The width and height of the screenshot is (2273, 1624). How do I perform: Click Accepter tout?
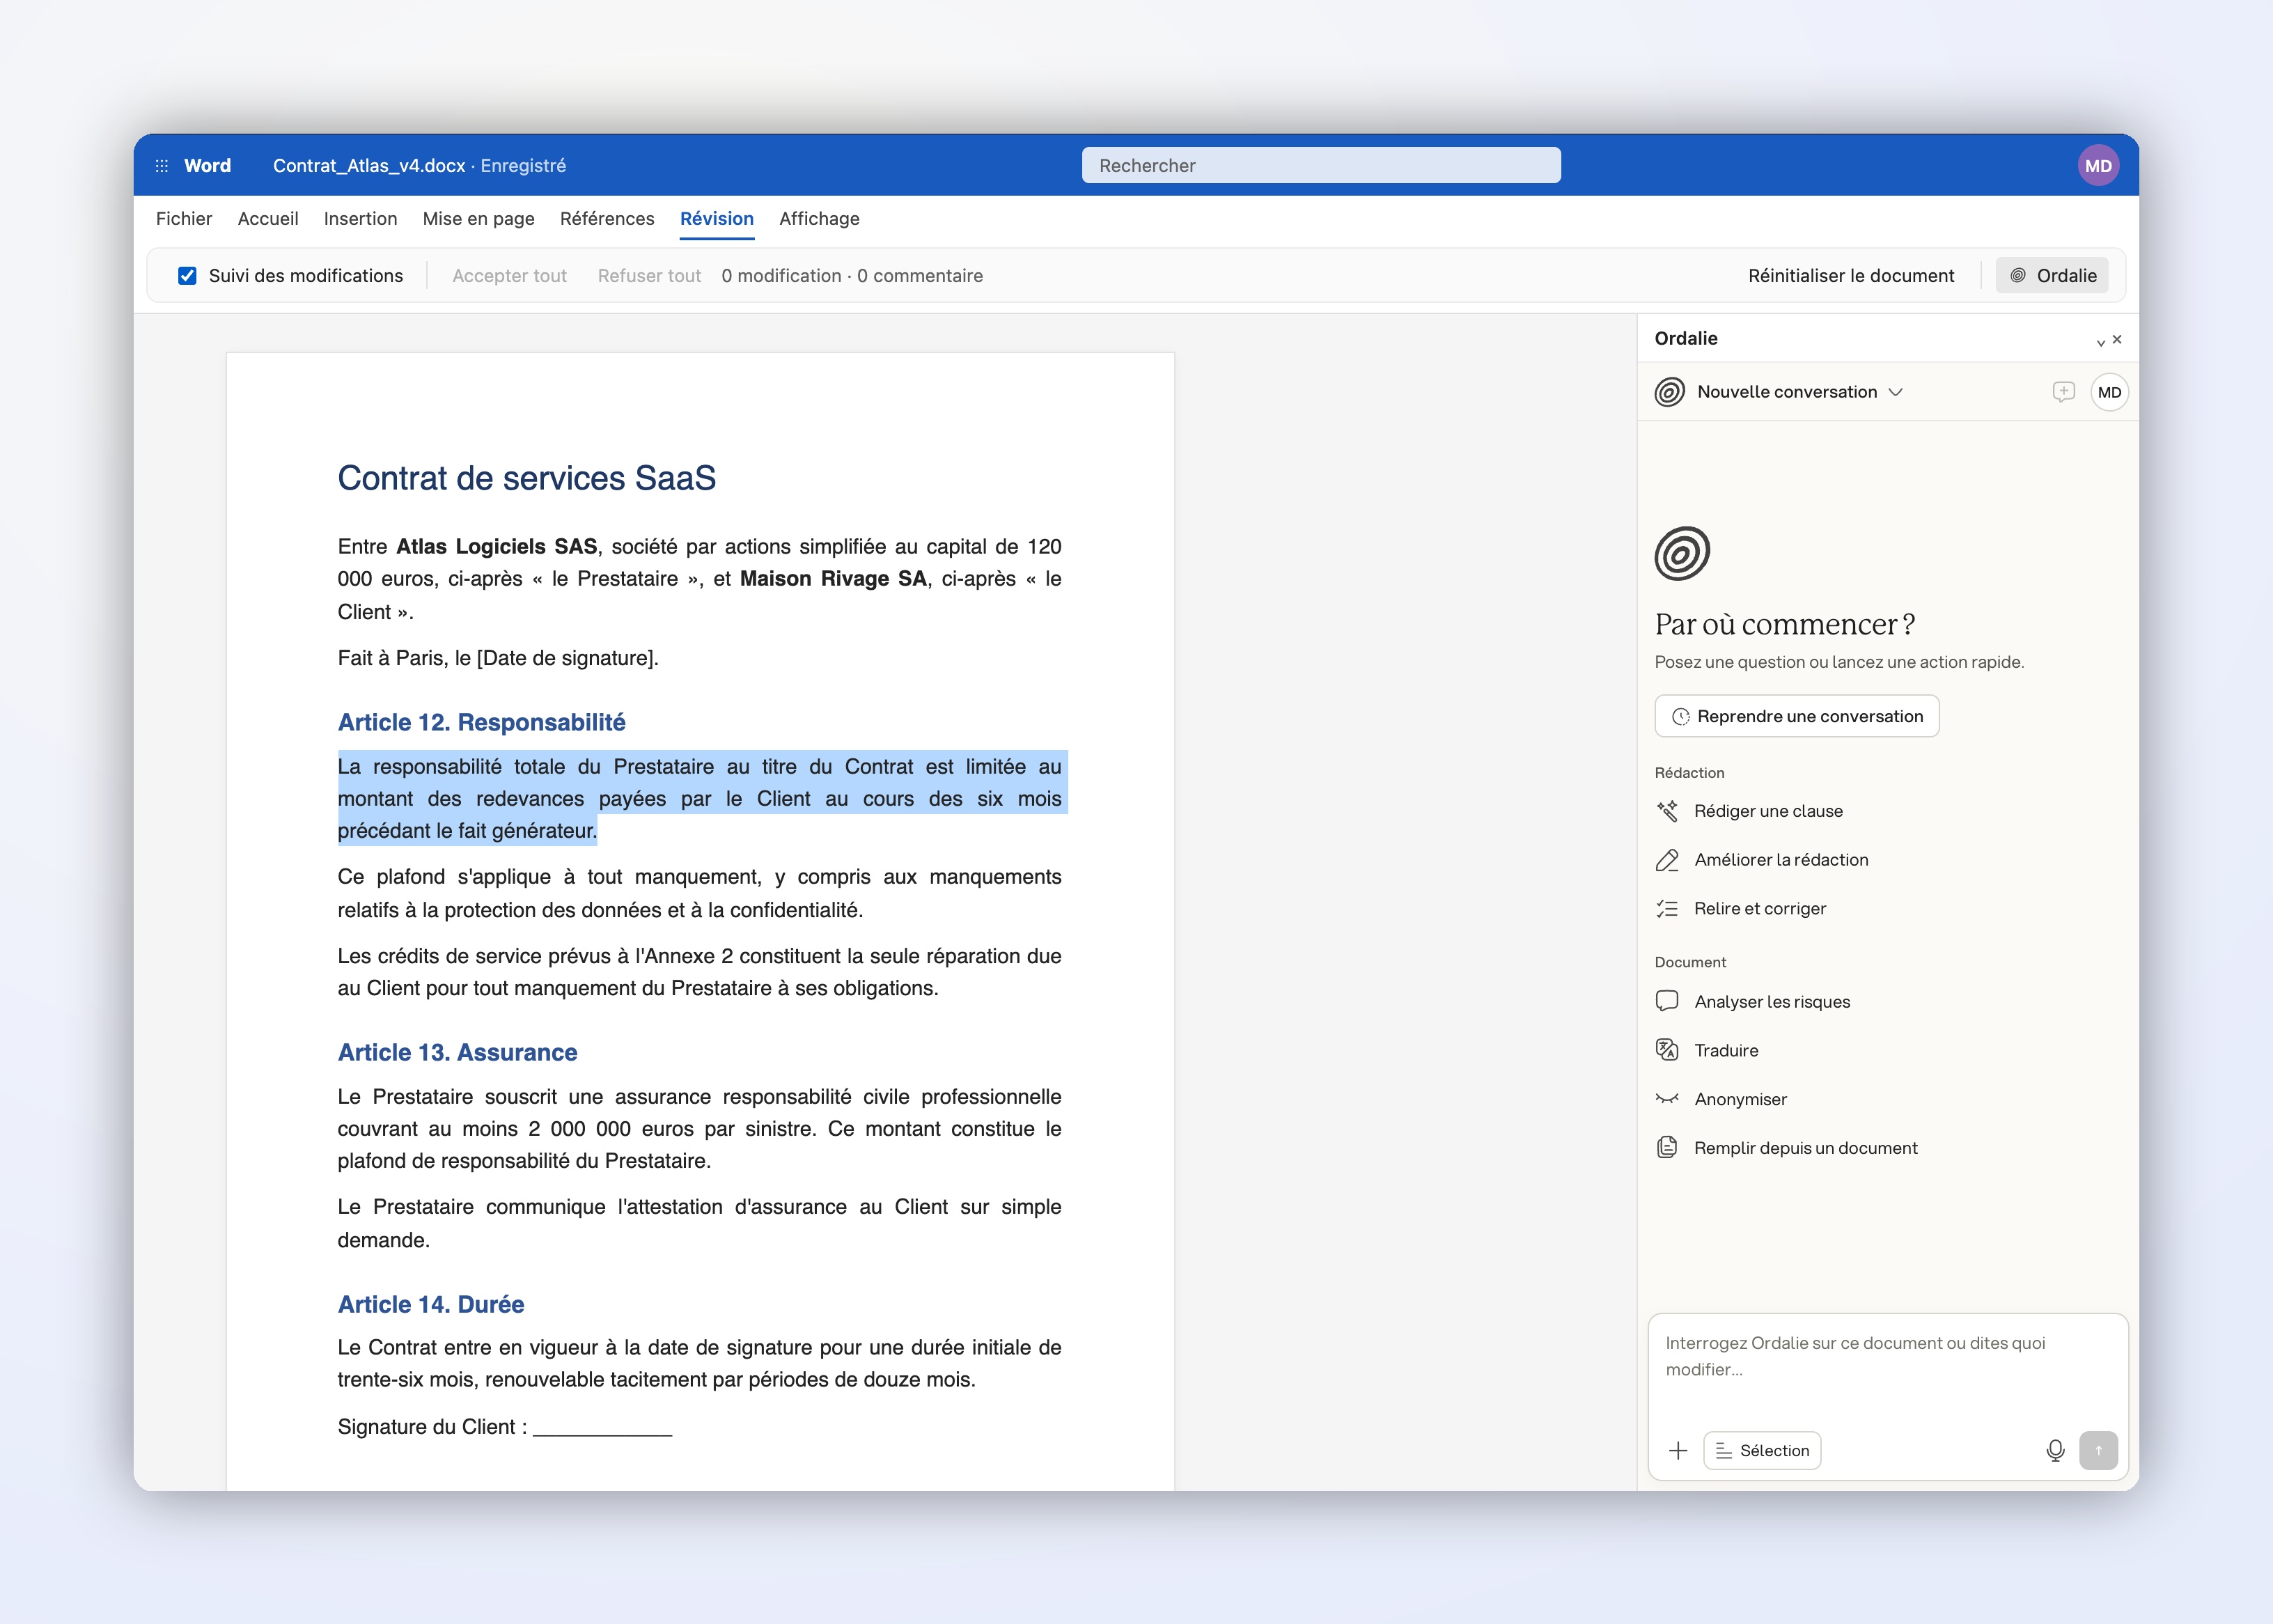(x=509, y=276)
